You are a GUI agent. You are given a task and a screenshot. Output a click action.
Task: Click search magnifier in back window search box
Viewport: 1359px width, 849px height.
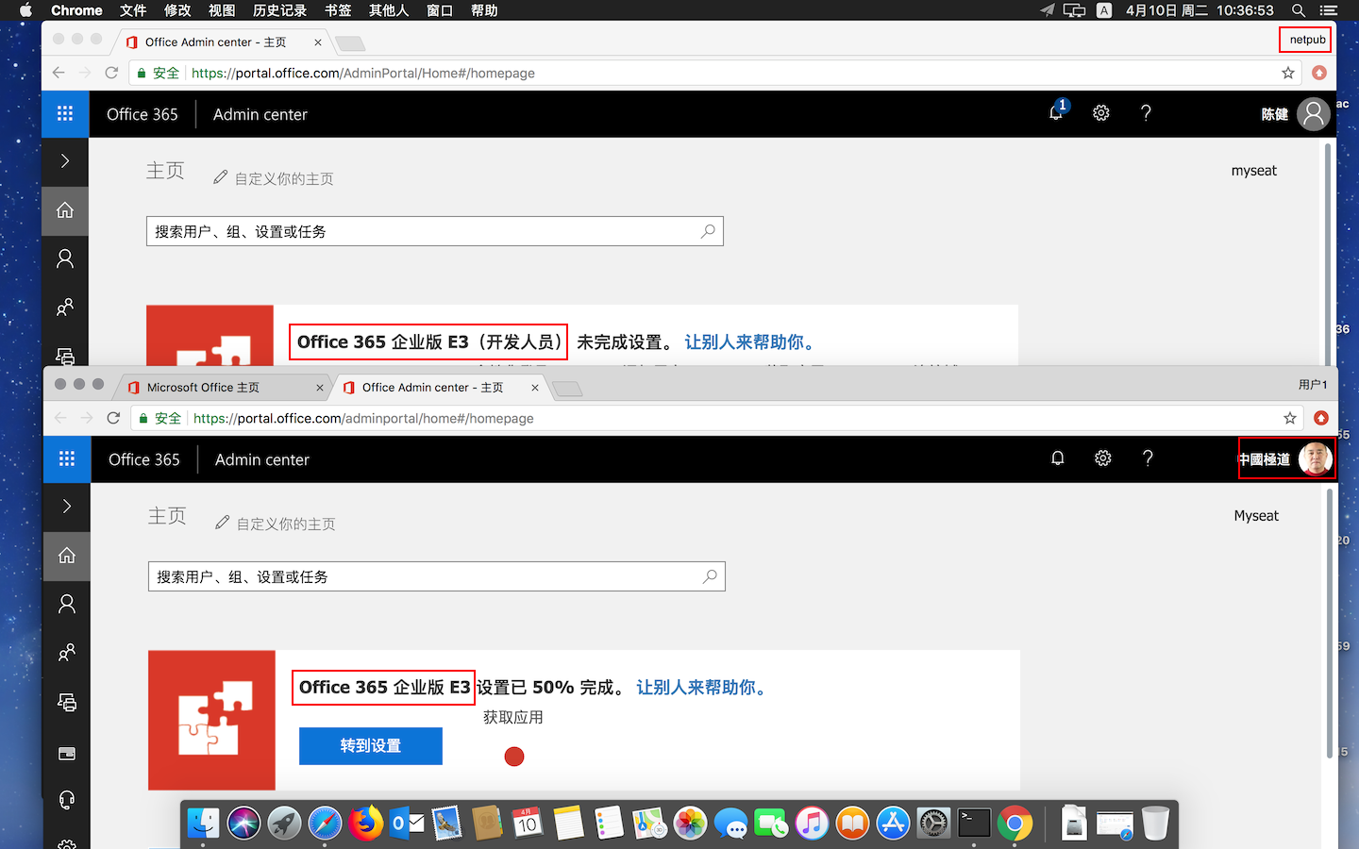708,231
